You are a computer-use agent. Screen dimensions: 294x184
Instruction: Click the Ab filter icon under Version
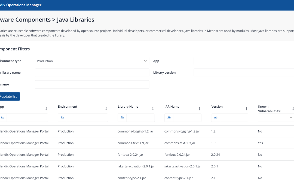click(x=216, y=117)
